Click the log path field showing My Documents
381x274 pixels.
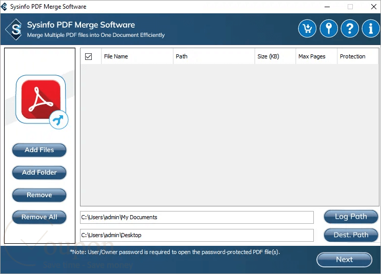click(197, 217)
